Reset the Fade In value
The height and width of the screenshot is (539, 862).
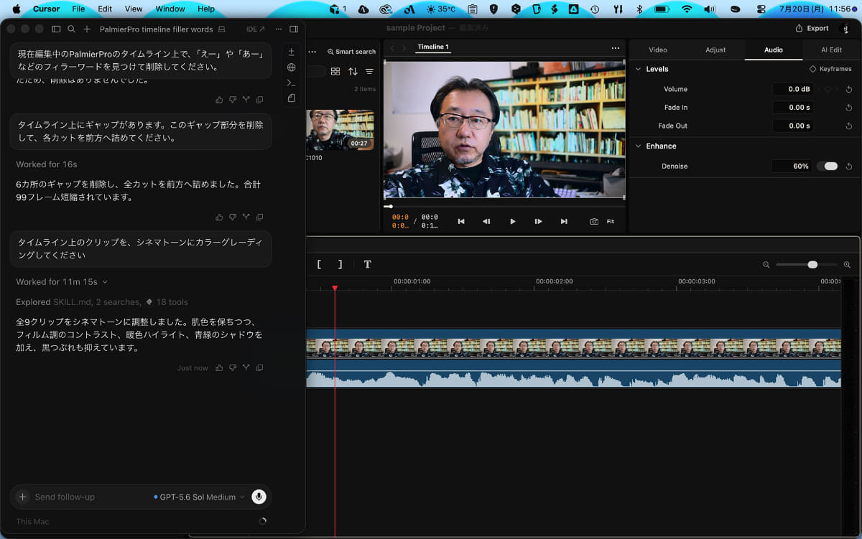pyautogui.click(x=849, y=108)
